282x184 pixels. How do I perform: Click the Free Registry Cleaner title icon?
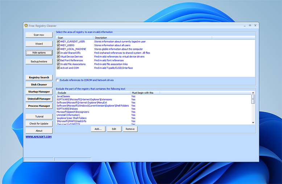point(26,26)
